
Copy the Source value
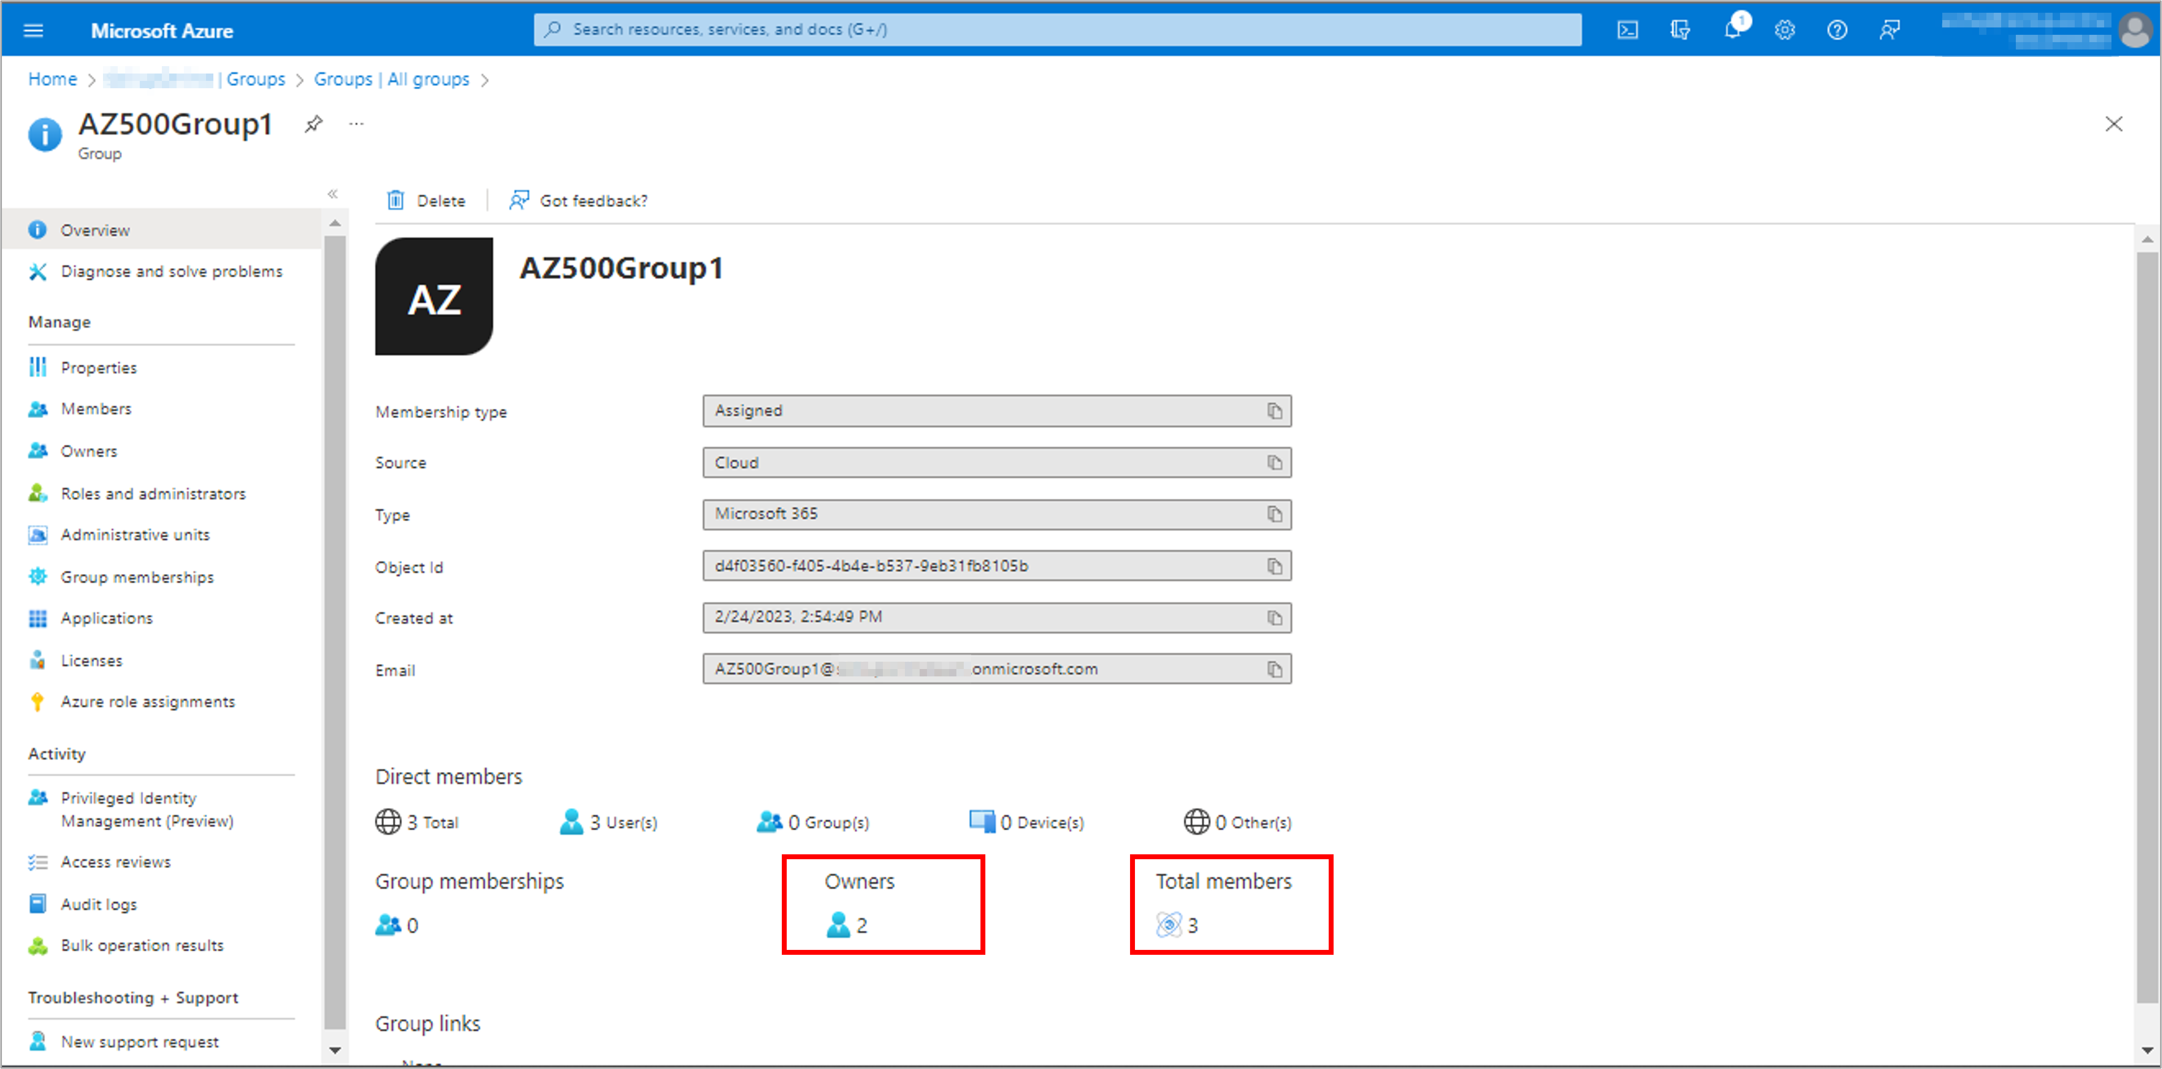[x=1274, y=463]
